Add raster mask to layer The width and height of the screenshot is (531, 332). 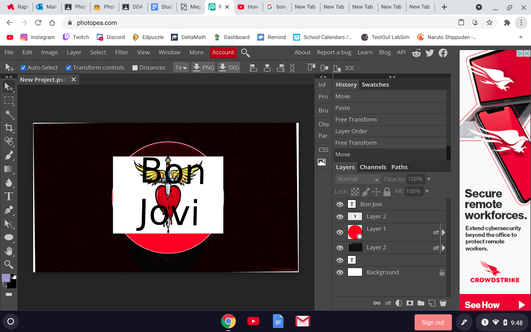(x=410, y=303)
